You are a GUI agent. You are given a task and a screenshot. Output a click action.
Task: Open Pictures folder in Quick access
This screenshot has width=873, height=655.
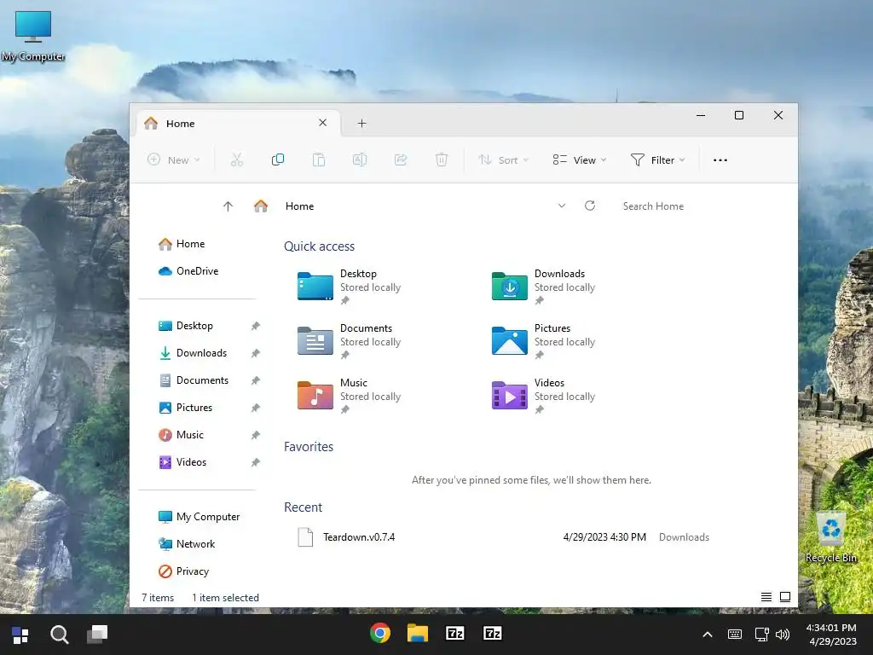[x=543, y=341]
